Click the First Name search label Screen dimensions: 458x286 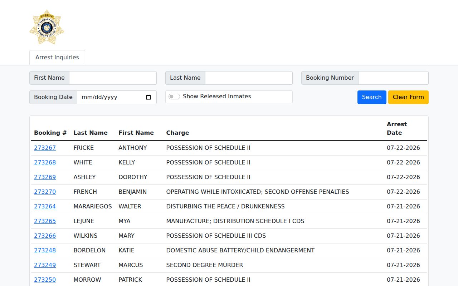point(49,78)
